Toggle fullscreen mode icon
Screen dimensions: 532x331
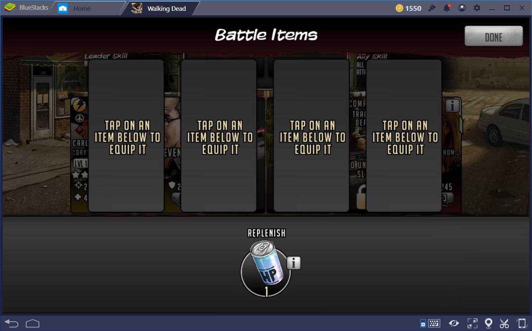(x=472, y=323)
